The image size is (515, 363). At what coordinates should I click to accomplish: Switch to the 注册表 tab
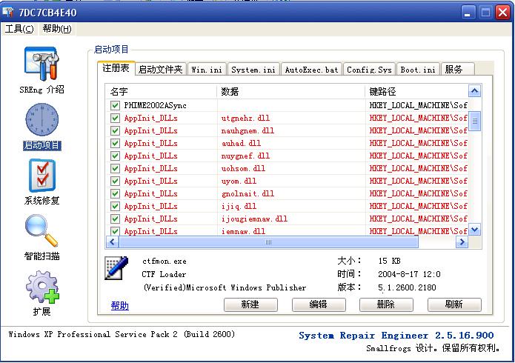coord(116,68)
